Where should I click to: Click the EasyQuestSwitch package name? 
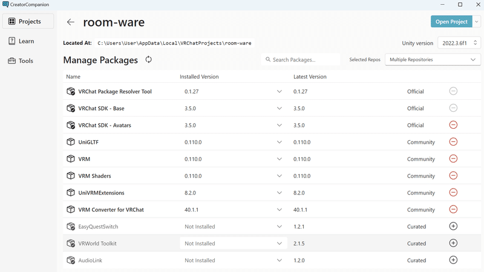click(98, 226)
